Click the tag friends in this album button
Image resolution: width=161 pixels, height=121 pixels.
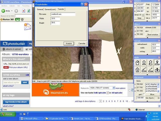pyautogui.click(x=16, y=102)
